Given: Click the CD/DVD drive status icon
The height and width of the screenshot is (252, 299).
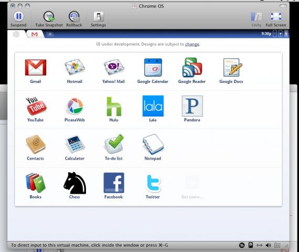Looking at the screenshot, I should coord(242,245).
